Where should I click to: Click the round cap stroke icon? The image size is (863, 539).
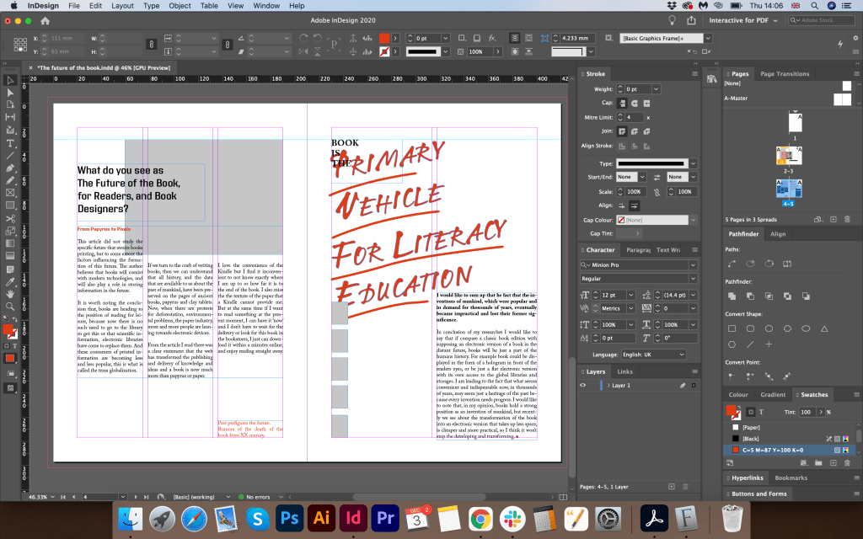point(633,103)
